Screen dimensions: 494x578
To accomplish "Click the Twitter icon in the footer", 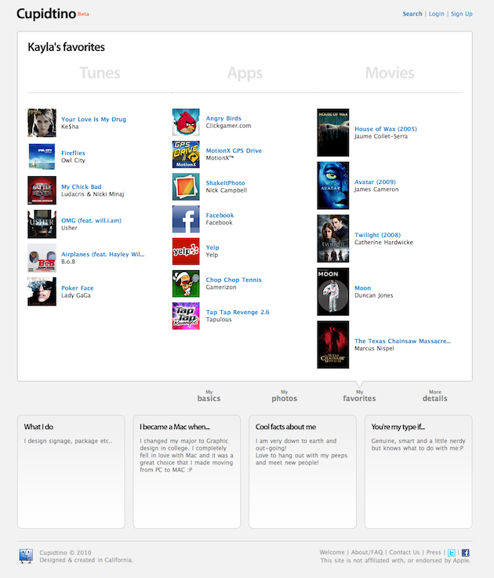I will coord(451,553).
